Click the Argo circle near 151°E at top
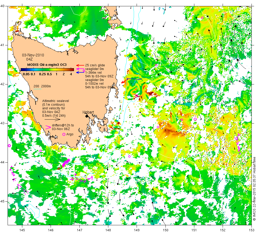 (x=202, y=18)
